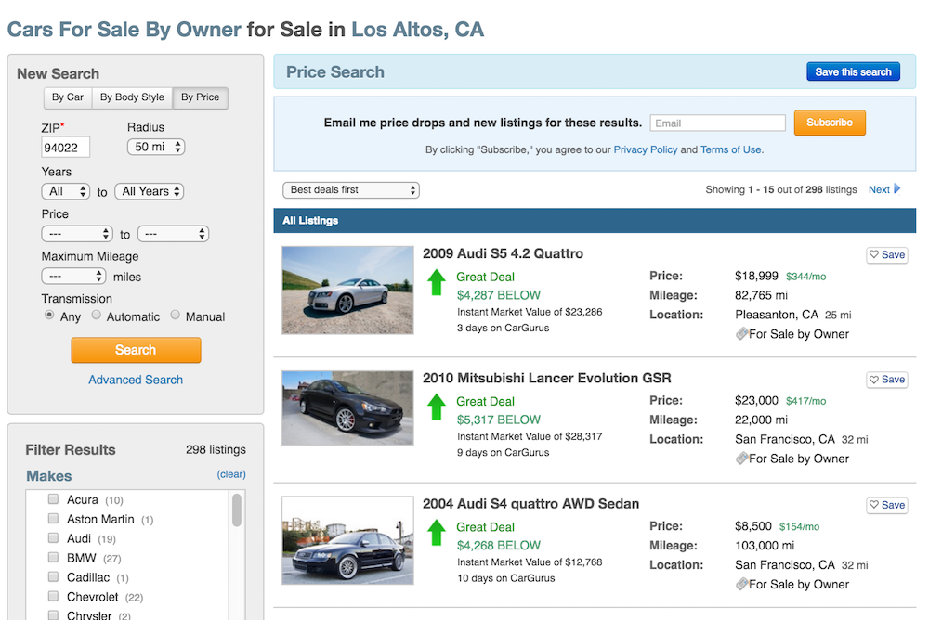Open the Radius 50 mi dropdown

pos(156,147)
